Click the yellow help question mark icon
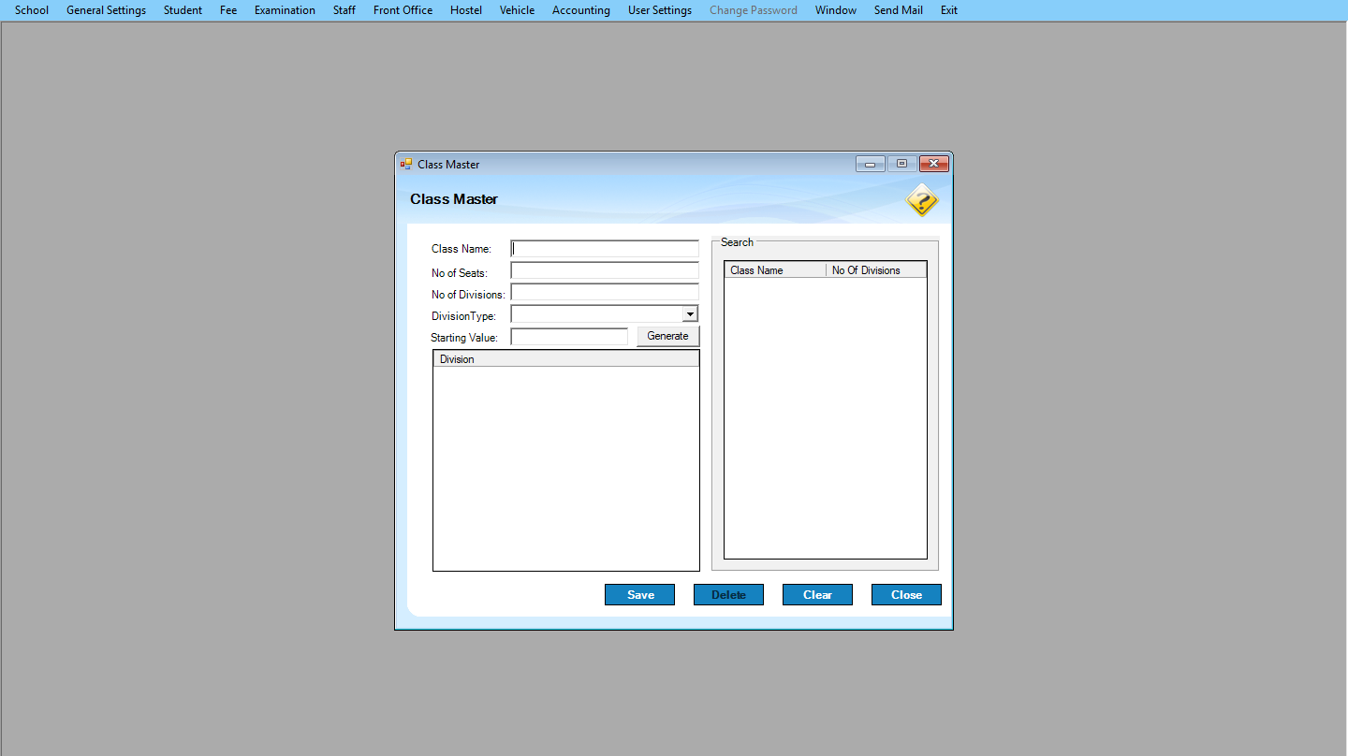Image resolution: width=1348 pixels, height=756 pixels. 921,200
